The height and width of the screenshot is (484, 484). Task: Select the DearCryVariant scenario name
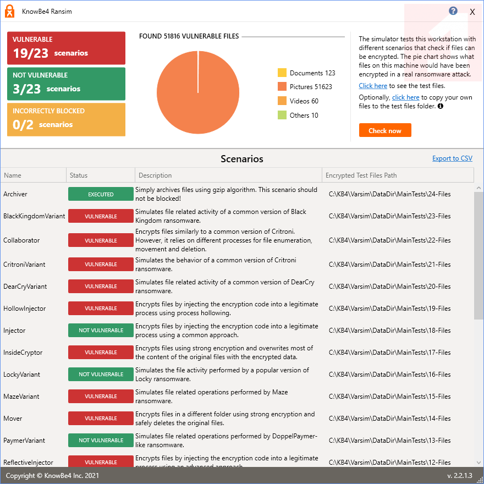(25, 287)
